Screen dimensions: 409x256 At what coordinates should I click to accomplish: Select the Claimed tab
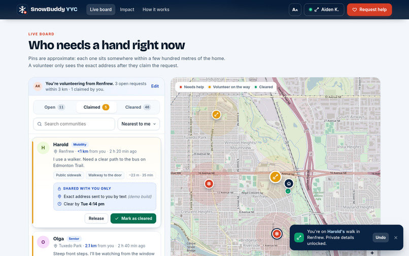click(96, 107)
